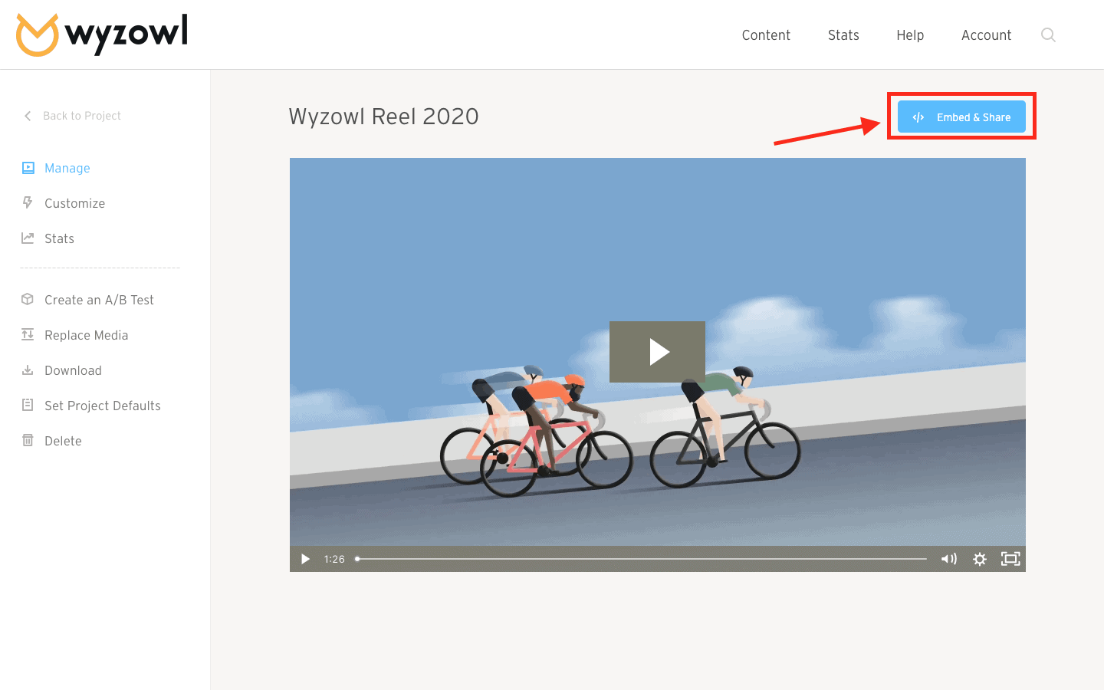Screen dimensions: 1104x690
Task: Click the Download arrow icon
Action: click(x=28, y=370)
